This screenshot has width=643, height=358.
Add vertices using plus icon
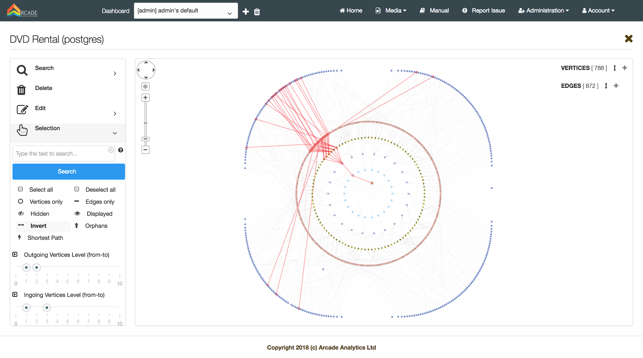[x=624, y=68]
